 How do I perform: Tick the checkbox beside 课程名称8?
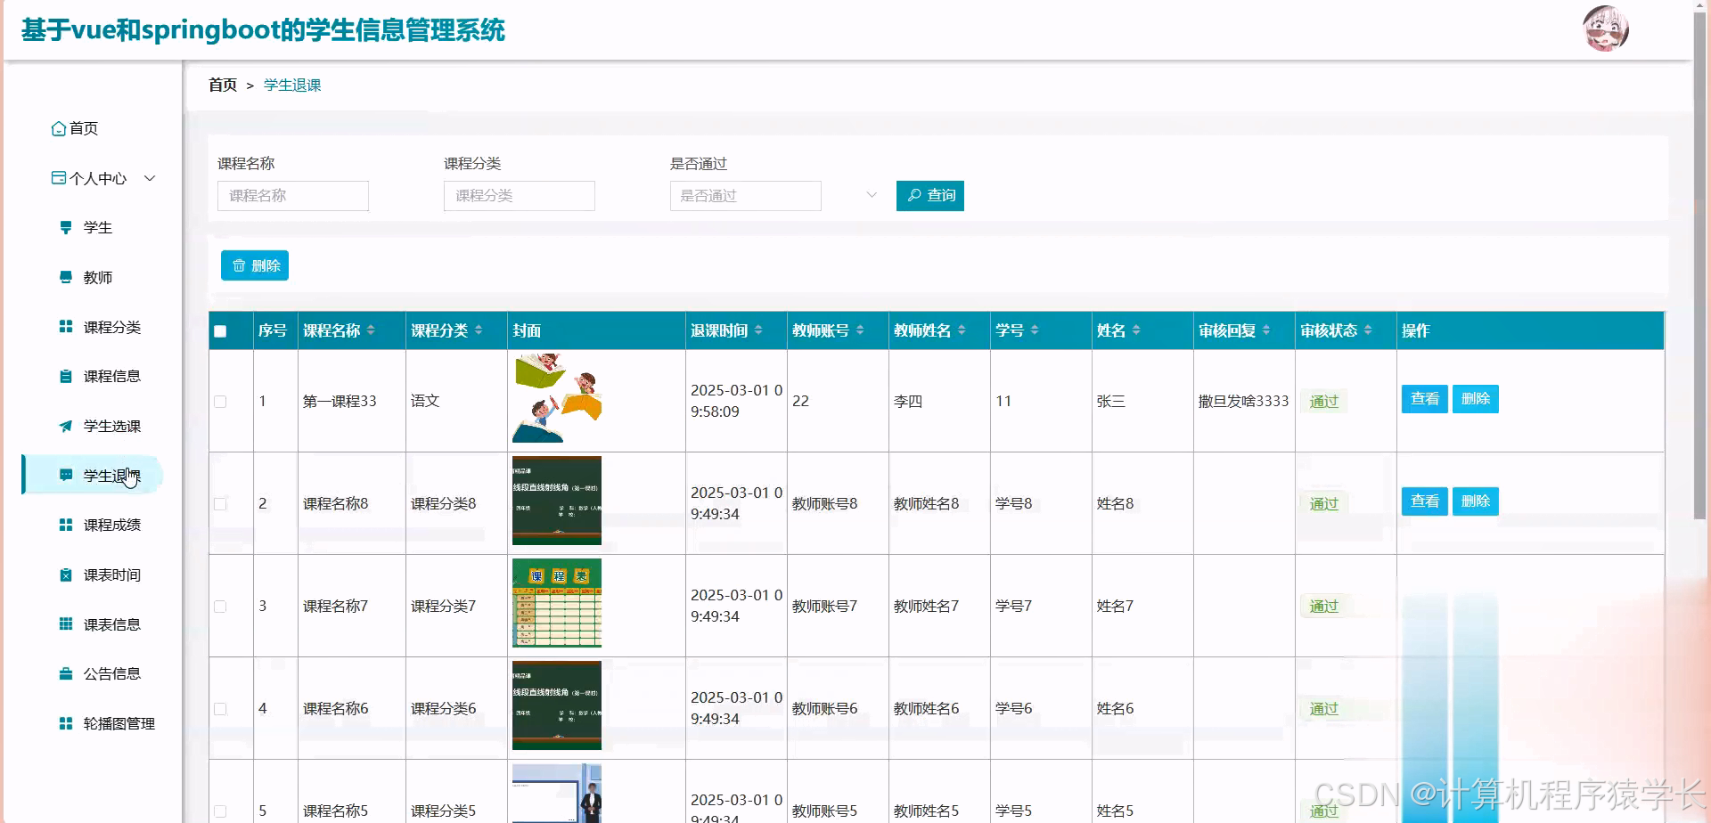220,503
